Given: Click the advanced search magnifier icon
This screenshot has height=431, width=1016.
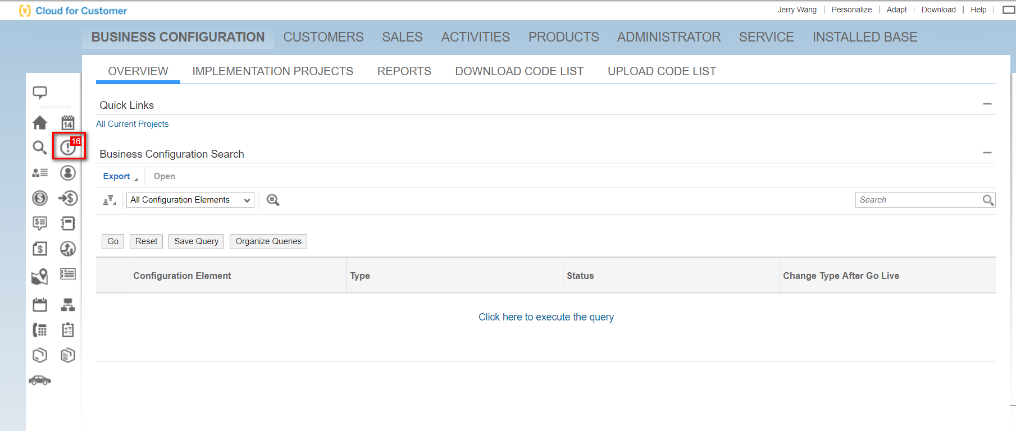Looking at the screenshot, I should 273,200.
